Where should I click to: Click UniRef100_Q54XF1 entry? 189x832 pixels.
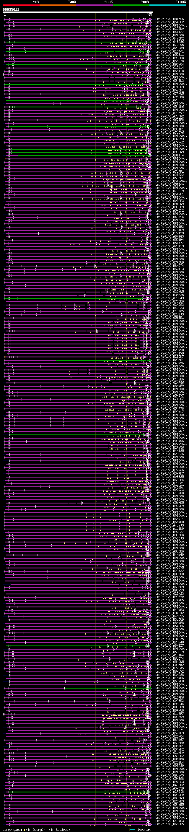[170, 194]
